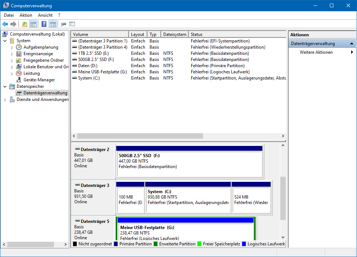Click the Computerverwaltung title bar app icon
Screen dimensions: 357x257
pyautogui.click(x=6, y=5)
